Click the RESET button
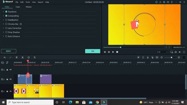This screenshot has height=105, width=187. tap(8, 51)
